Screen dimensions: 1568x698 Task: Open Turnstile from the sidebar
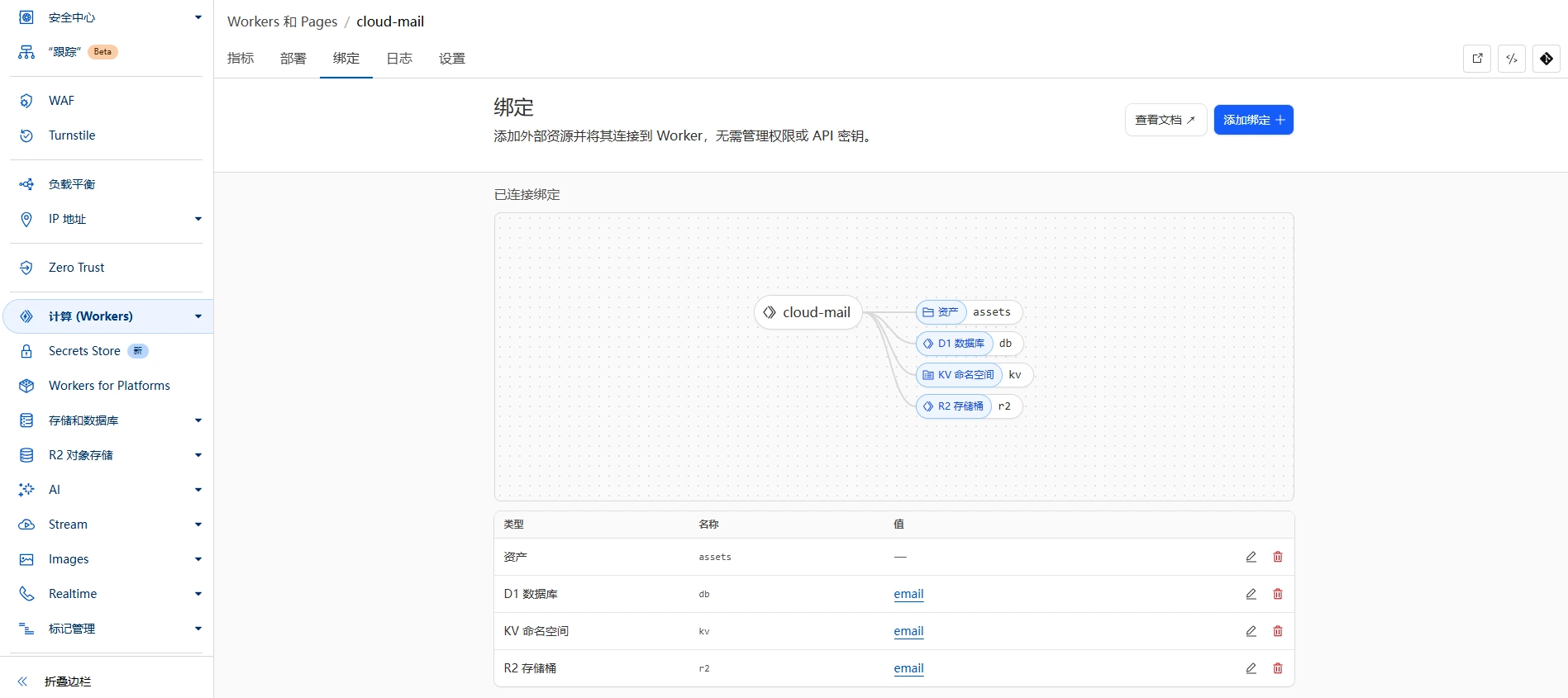(x=72, y=135)
